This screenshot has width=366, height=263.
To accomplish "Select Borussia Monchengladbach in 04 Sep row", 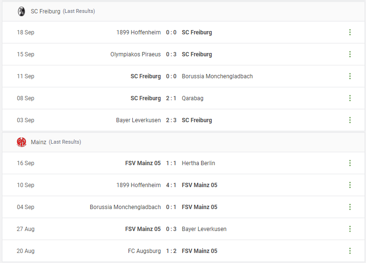I will 125,207.
